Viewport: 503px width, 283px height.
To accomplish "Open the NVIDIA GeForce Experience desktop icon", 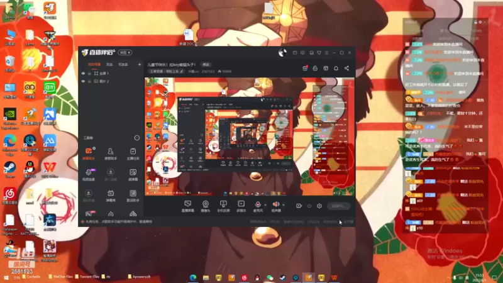I will click(x=9, y=118).
